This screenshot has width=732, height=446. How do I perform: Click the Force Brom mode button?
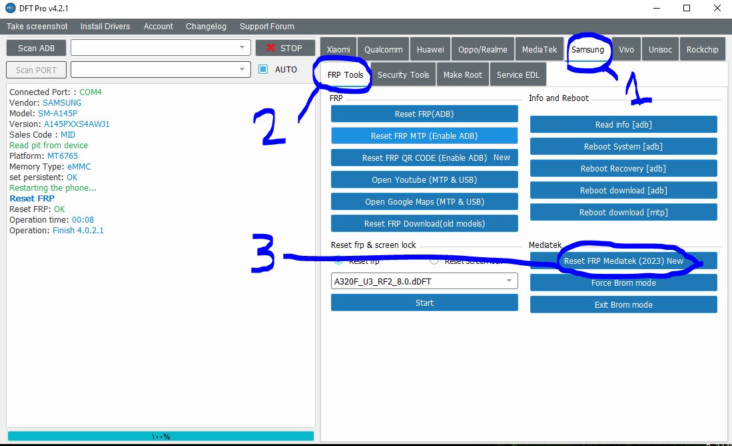click(x=623, y=282)
